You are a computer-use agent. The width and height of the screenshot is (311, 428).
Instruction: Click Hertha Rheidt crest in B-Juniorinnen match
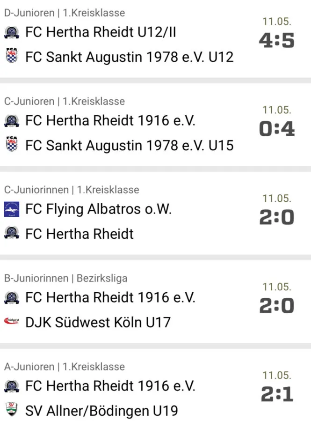pyautogui.click(x=12, y=298)
